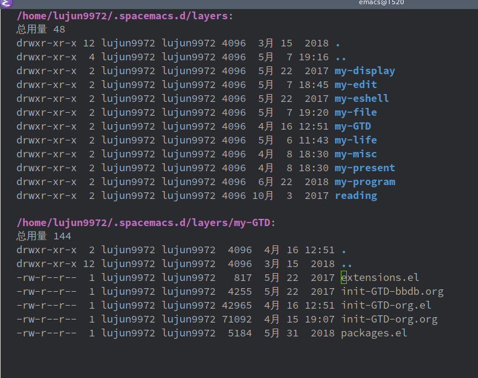Open the my-program directory
This screenshot has height=378, width=478.
[364, 182]
